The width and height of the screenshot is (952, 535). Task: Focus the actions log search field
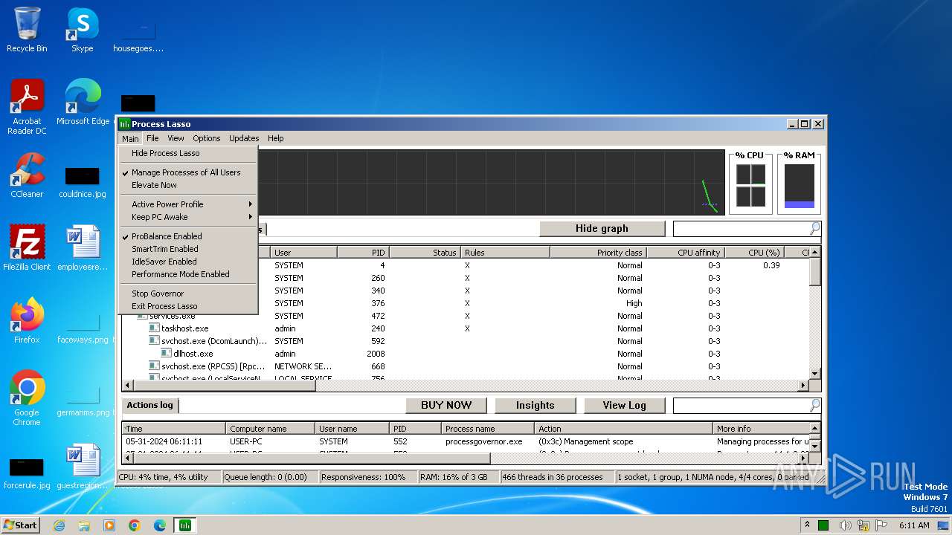742,405
